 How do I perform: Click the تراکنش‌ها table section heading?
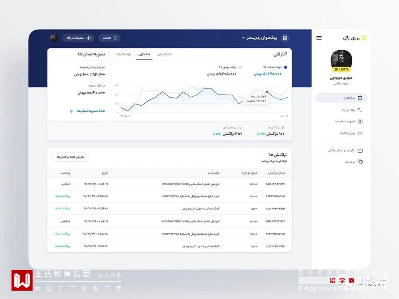pos(278,155)
